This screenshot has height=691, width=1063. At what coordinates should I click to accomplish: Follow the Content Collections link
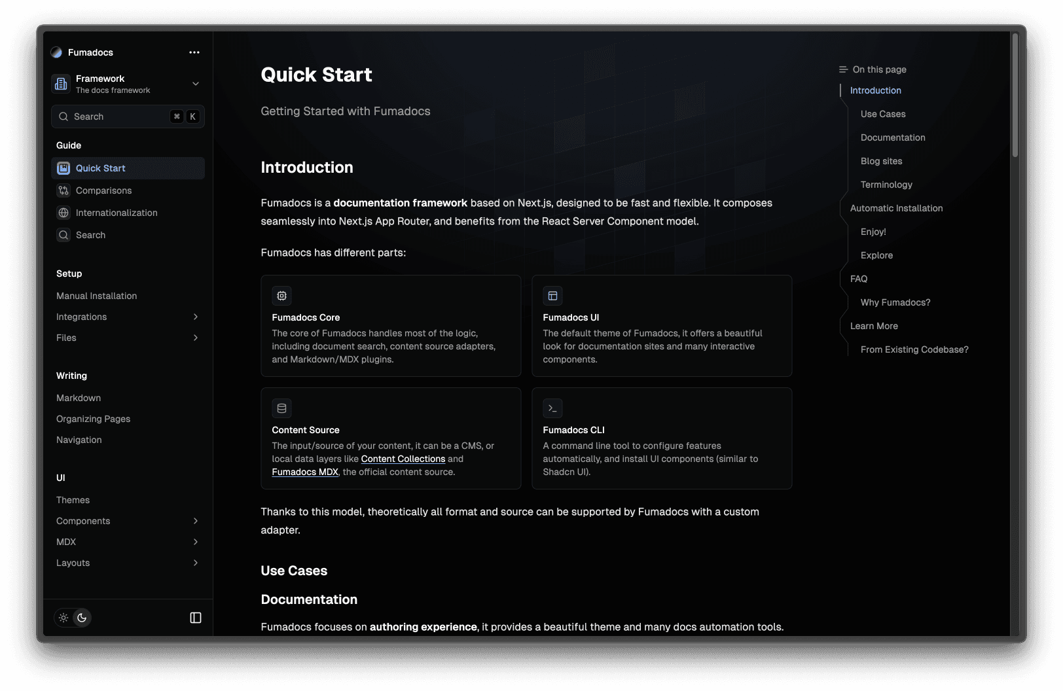(403, 459)
